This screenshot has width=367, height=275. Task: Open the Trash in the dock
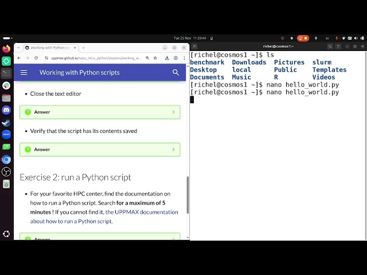coord(6,184)
